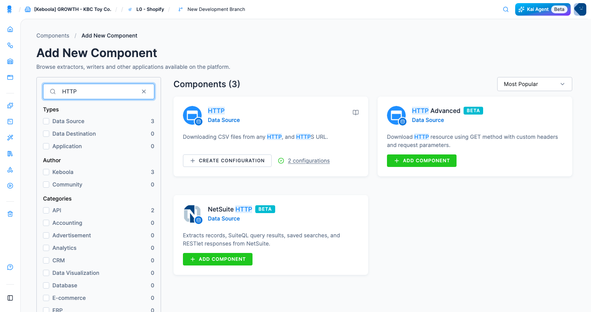Open Dashboard home icon in sidebar

point(10,29)
